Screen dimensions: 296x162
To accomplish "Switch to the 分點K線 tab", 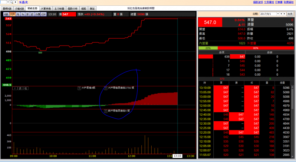I will [19, 9].
